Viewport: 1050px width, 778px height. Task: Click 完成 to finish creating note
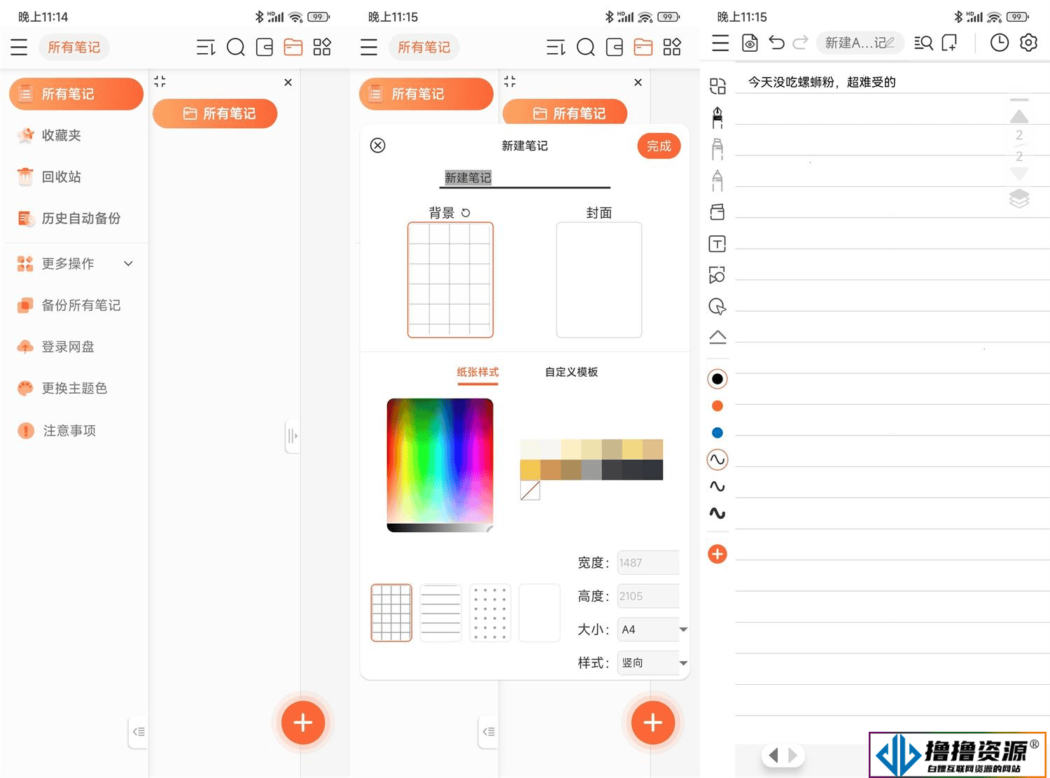[659, 146]
